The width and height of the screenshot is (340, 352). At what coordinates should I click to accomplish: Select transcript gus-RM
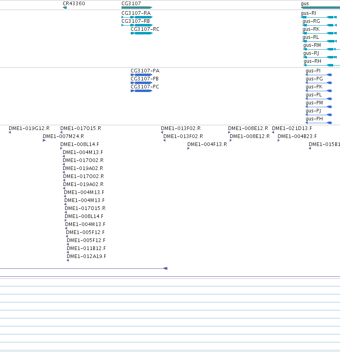322,49
